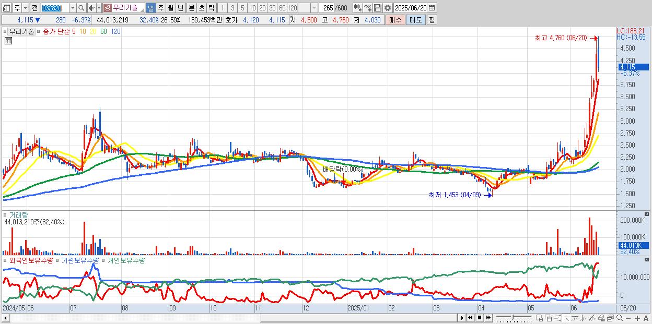The image size is (652, 324).
Task: Expand the stock code history dropdown
Action: click(x=73, y=8)
